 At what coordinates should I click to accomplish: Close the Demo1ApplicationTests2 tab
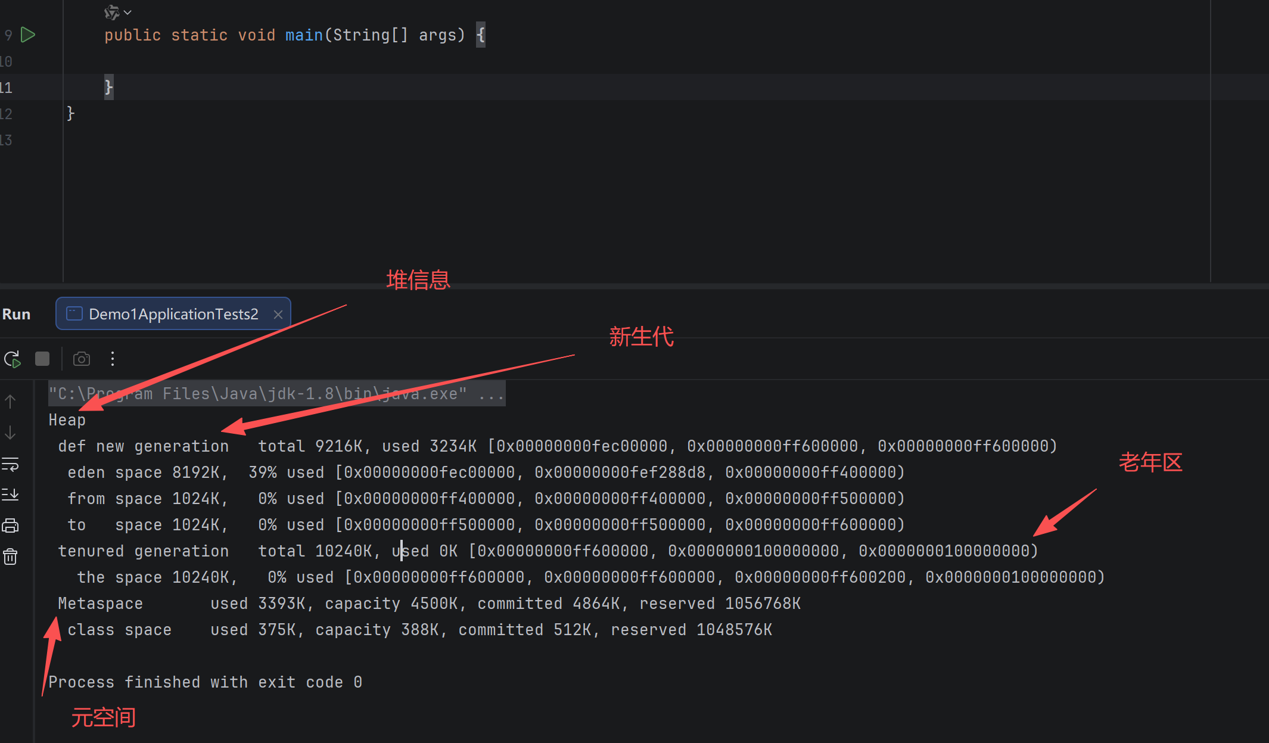pos(278,315)
